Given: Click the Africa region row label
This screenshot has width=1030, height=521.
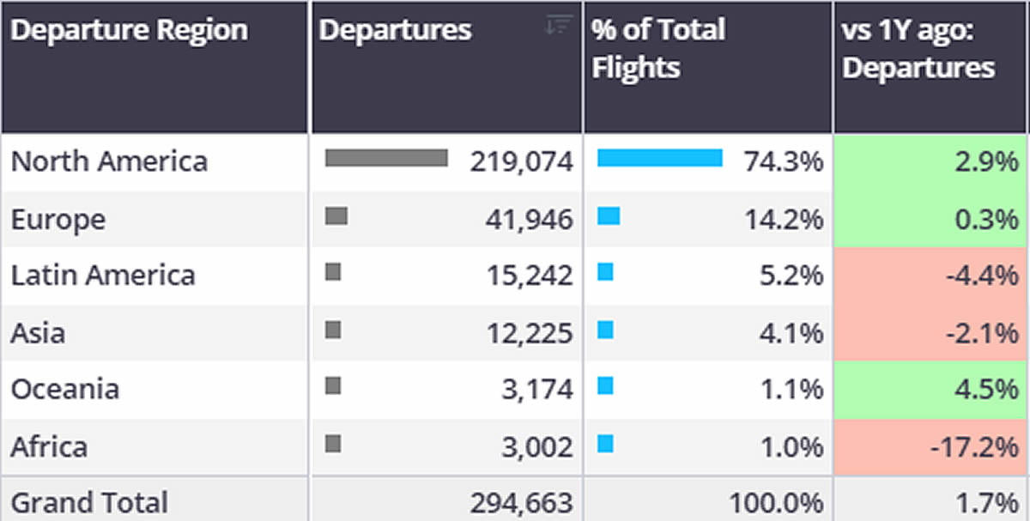Looking at the screenshot, I should [x=49, y=446].
